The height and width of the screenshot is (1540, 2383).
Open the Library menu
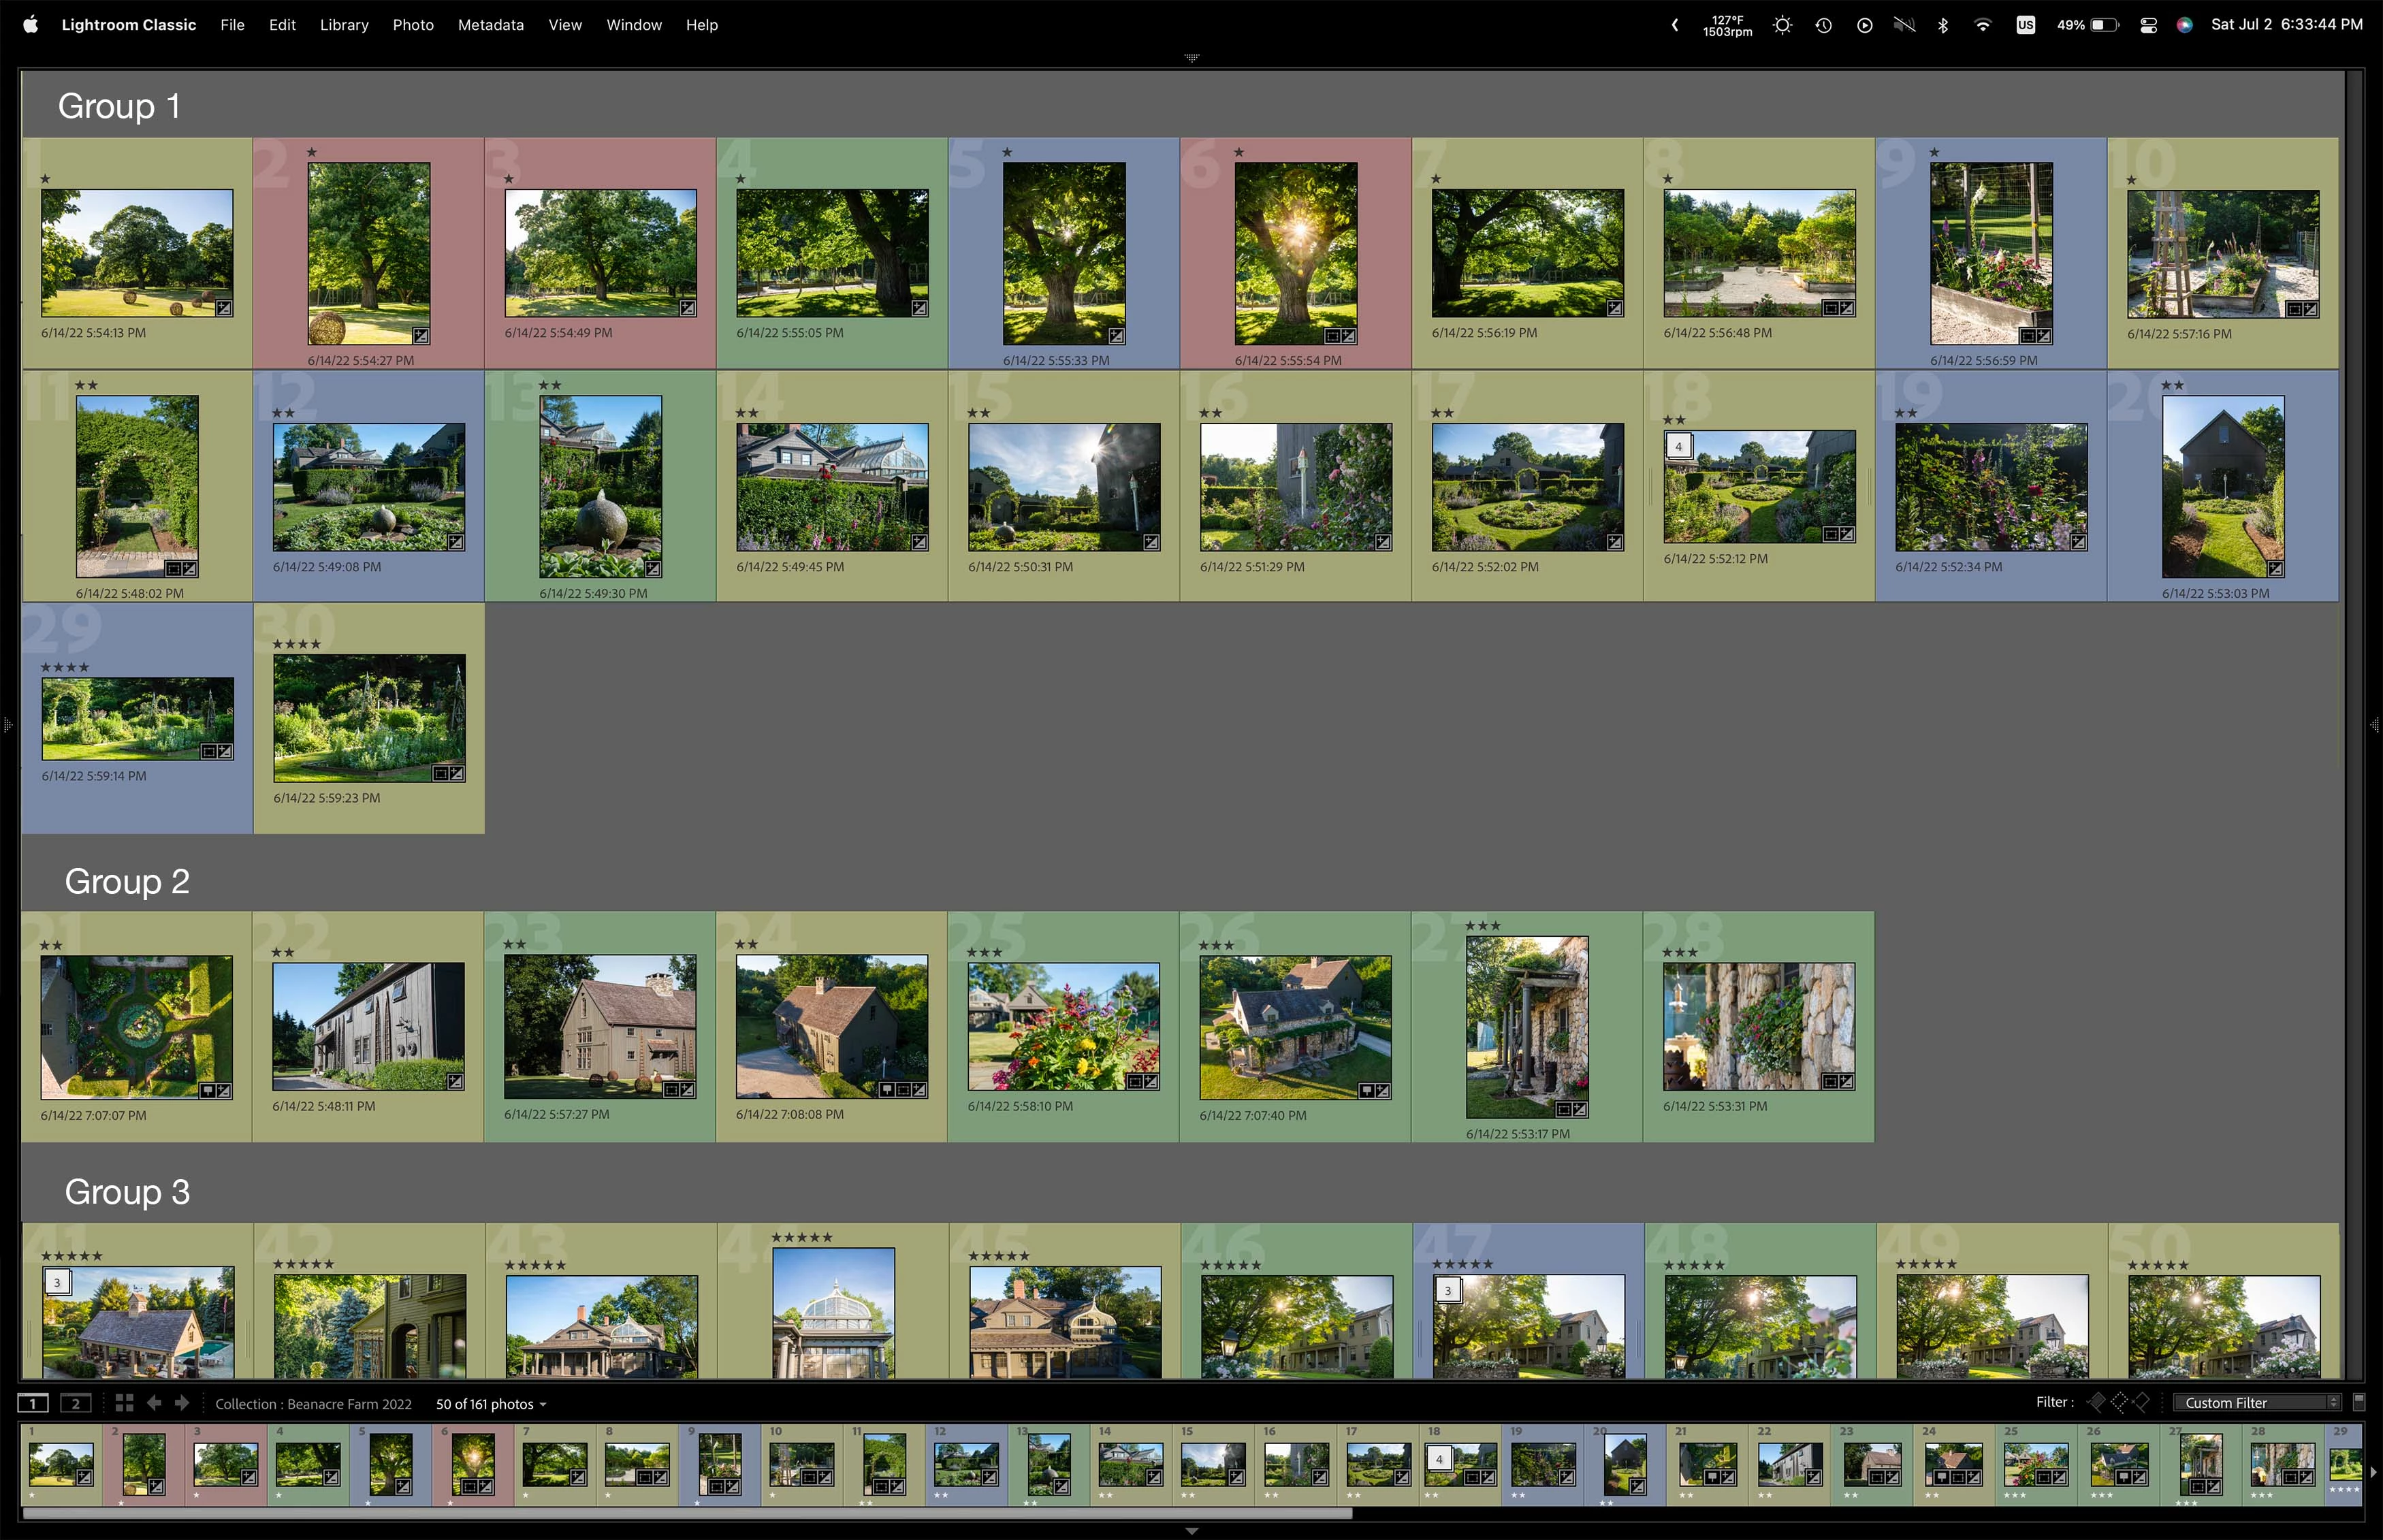click(344, 25)
